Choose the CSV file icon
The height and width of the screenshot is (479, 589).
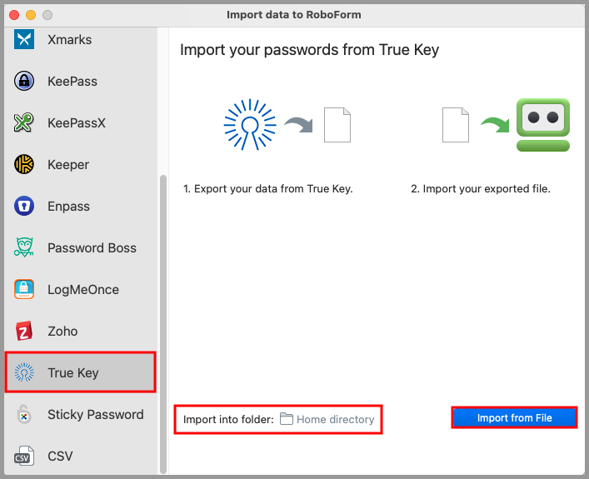point(24,456)
